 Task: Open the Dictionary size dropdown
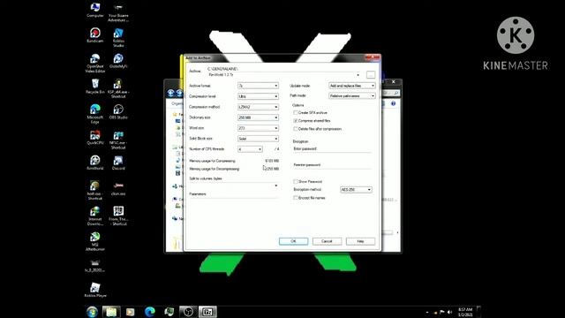258,117
